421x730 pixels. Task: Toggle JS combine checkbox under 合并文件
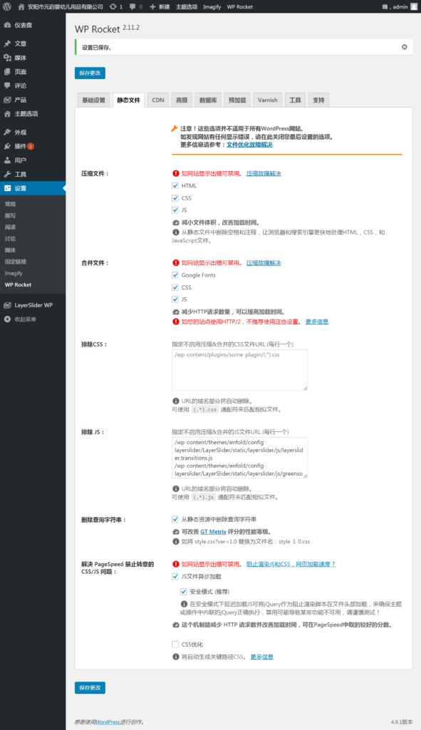[x=175, y=299]
